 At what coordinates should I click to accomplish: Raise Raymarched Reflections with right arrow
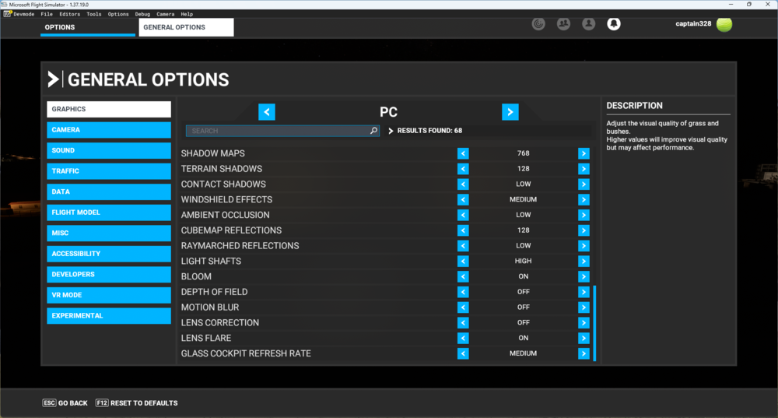pyautogui.click(x=583, y=246)
